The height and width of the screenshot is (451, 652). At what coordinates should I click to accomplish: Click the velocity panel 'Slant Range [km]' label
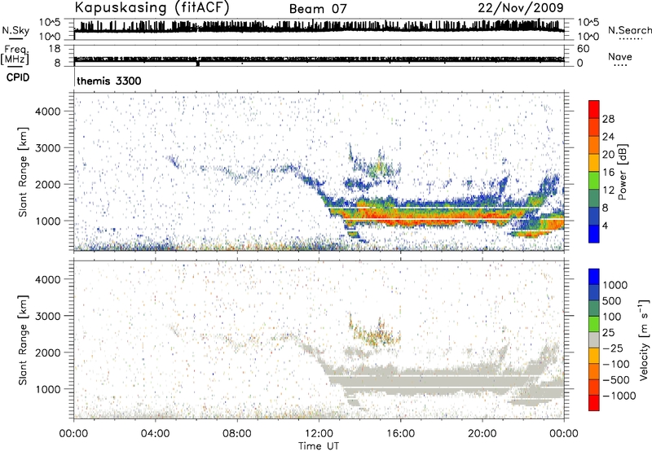tap(23, 339)
